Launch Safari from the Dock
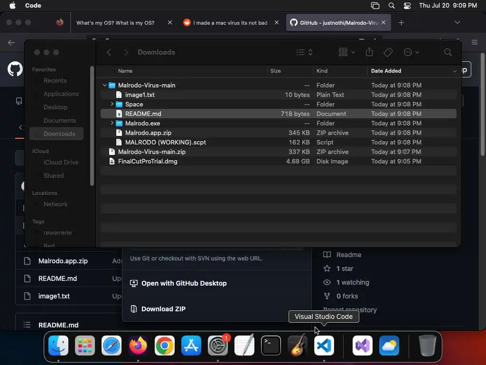This screenshot has height=365, width=486. point(112,346)
